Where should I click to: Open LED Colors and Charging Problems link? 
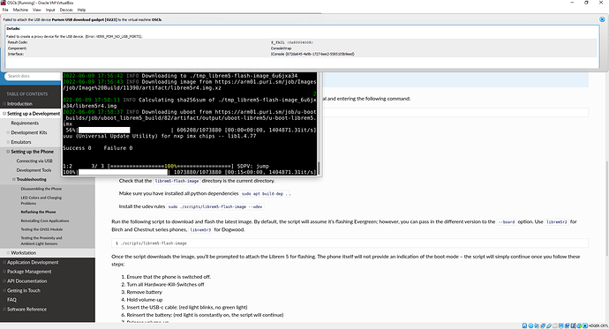[41, 200]
